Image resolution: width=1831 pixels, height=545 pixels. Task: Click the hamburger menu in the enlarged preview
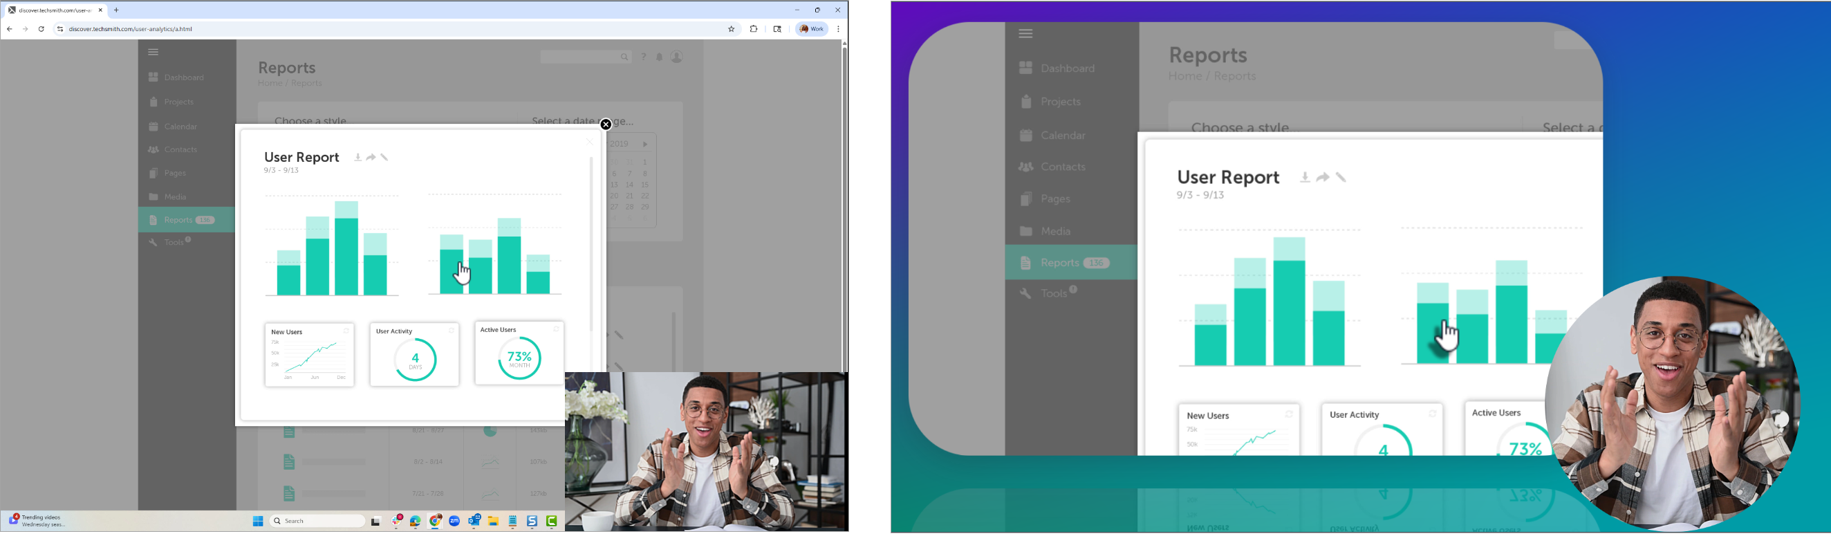point(1025,33)
